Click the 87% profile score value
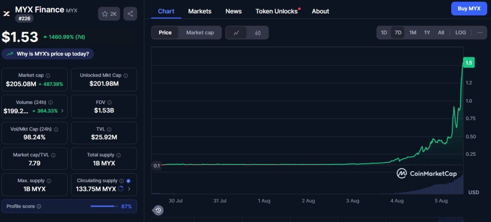This screenshot has height=222, width=491. pos(127,206)
